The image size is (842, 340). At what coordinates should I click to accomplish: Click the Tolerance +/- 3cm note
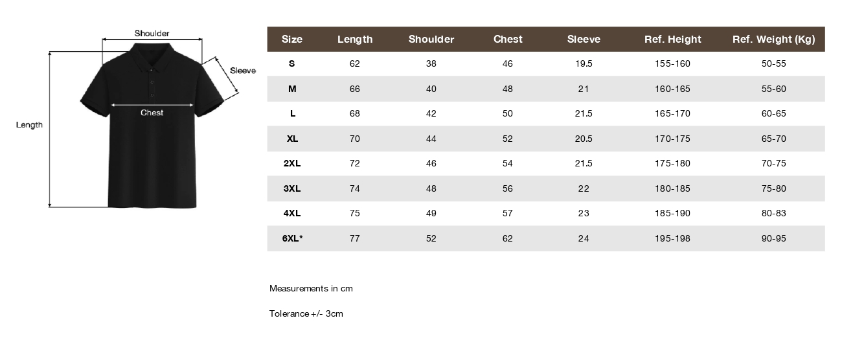coord(306,313)
